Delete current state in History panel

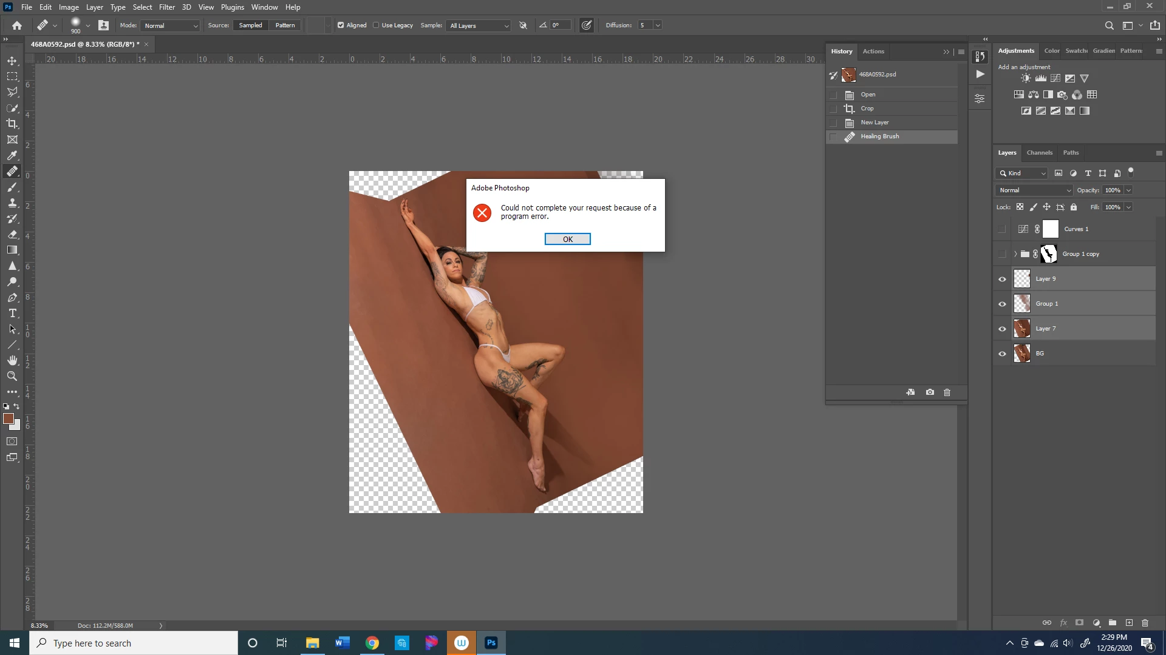coord(947,392)
